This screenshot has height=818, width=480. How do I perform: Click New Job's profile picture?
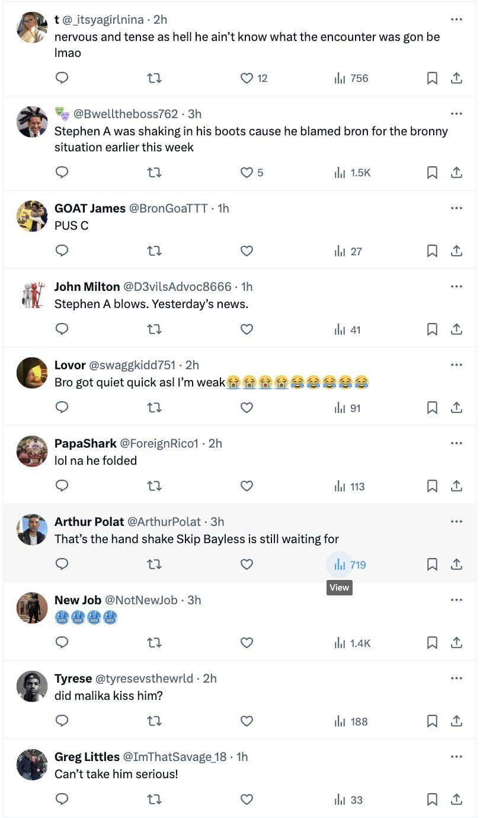pyautogui.click(x=31, y=608)
